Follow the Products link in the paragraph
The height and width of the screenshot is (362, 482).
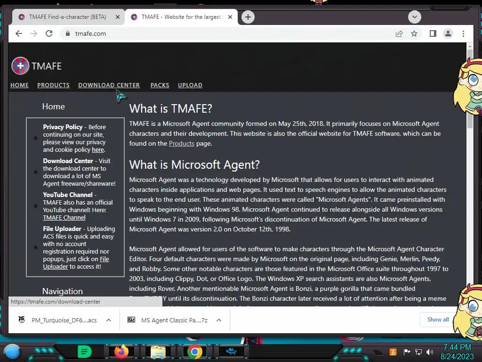pyautogui.click(x=181, y=143)
